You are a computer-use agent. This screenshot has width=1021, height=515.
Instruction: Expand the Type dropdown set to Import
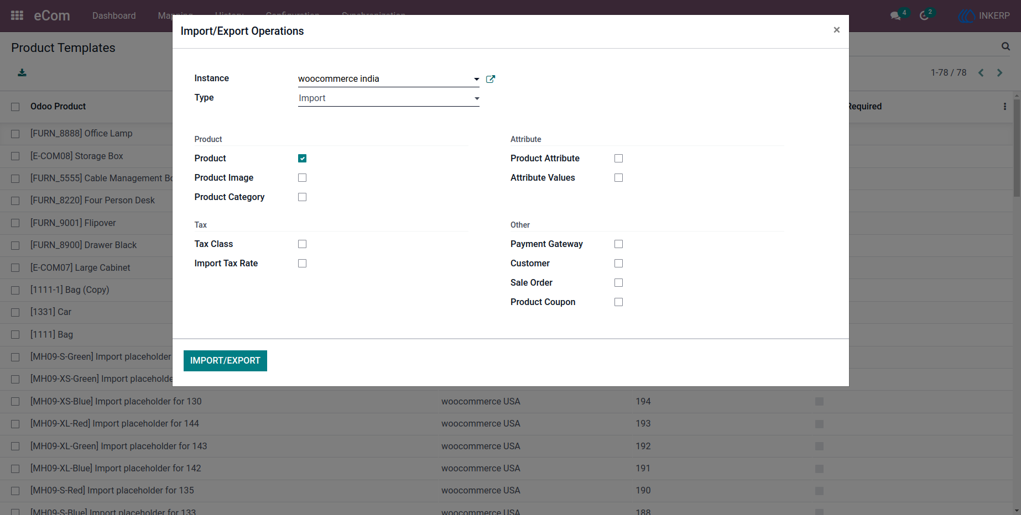[x=388, y=98]
